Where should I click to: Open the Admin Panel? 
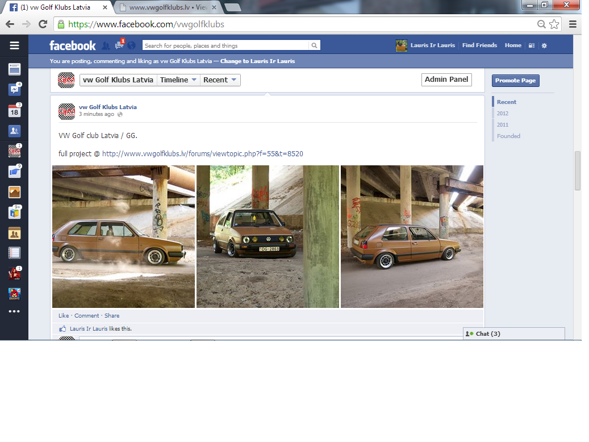point(446,80)
